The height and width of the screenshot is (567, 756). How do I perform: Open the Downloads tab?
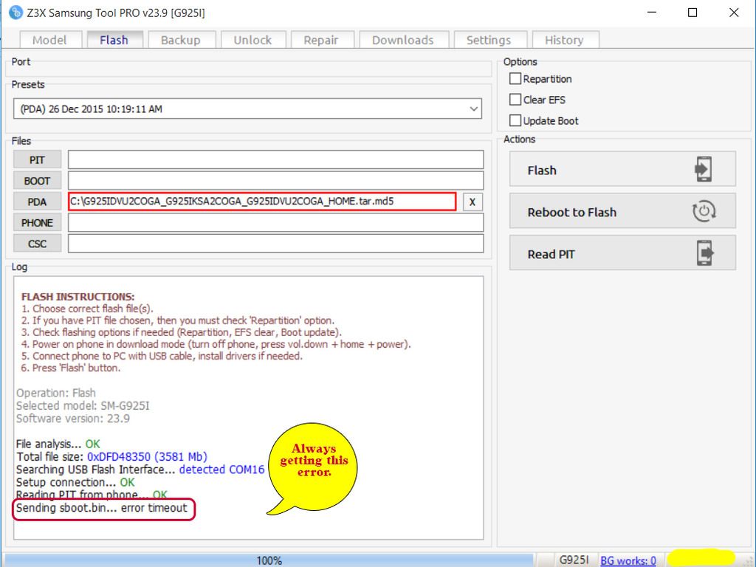point(403,40)
